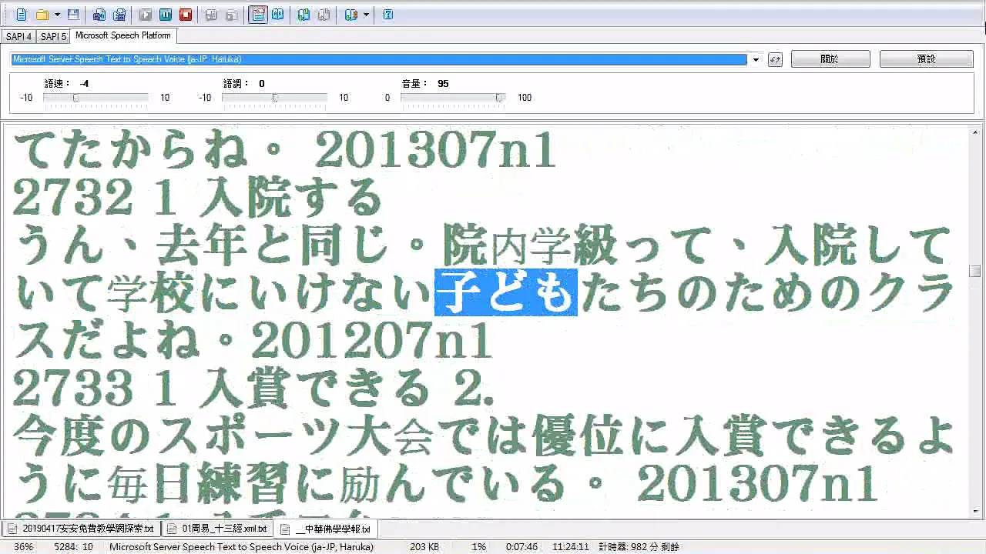986x554 pixels.
Task: Click the '5284: 10' cursor position status
Action: tap(74, 547)
